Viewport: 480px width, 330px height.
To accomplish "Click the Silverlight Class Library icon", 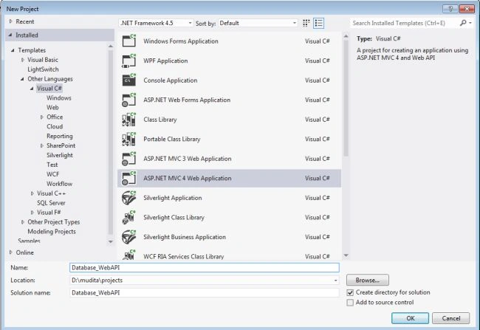I will (129, 217).
